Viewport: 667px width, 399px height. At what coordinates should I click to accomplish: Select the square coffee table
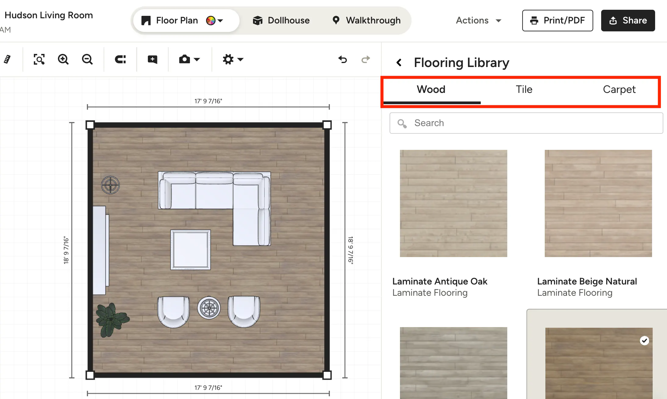[x=191, y=250]
